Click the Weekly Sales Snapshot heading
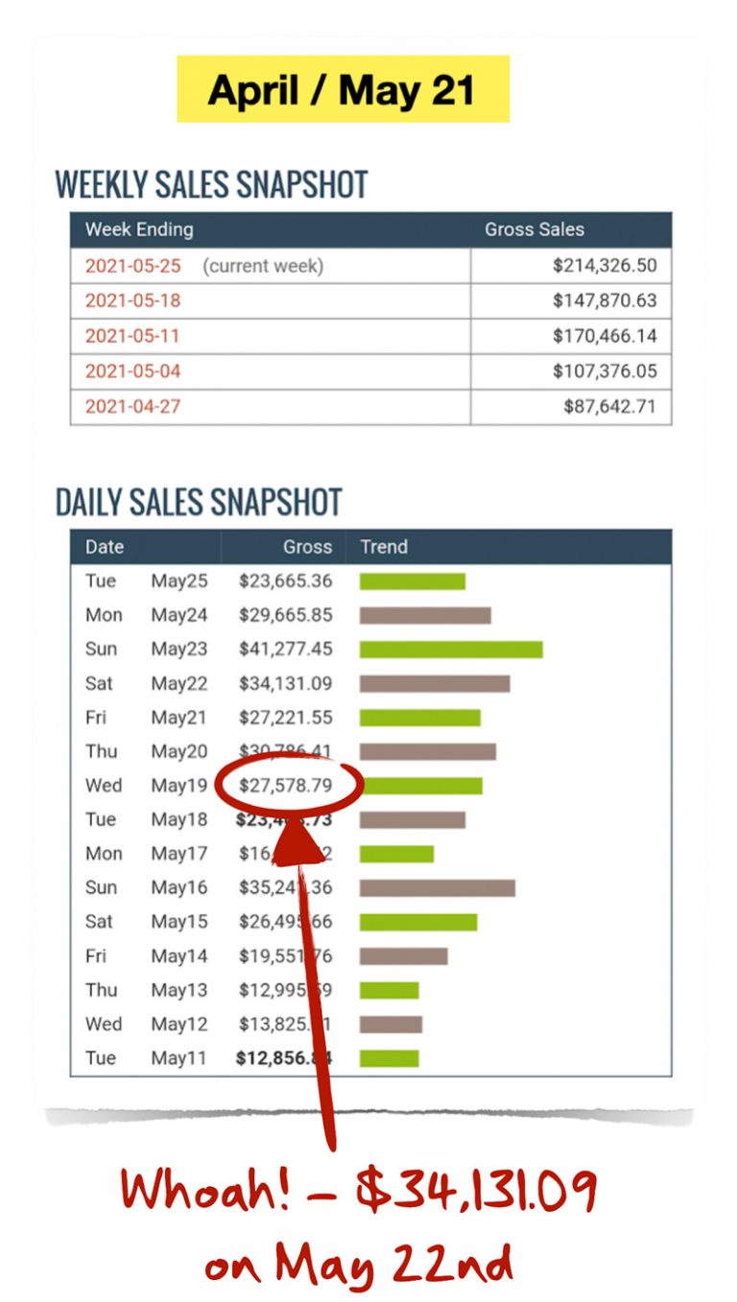The width and height of the screenshot is (737, 1302). [x=211, y=184]
